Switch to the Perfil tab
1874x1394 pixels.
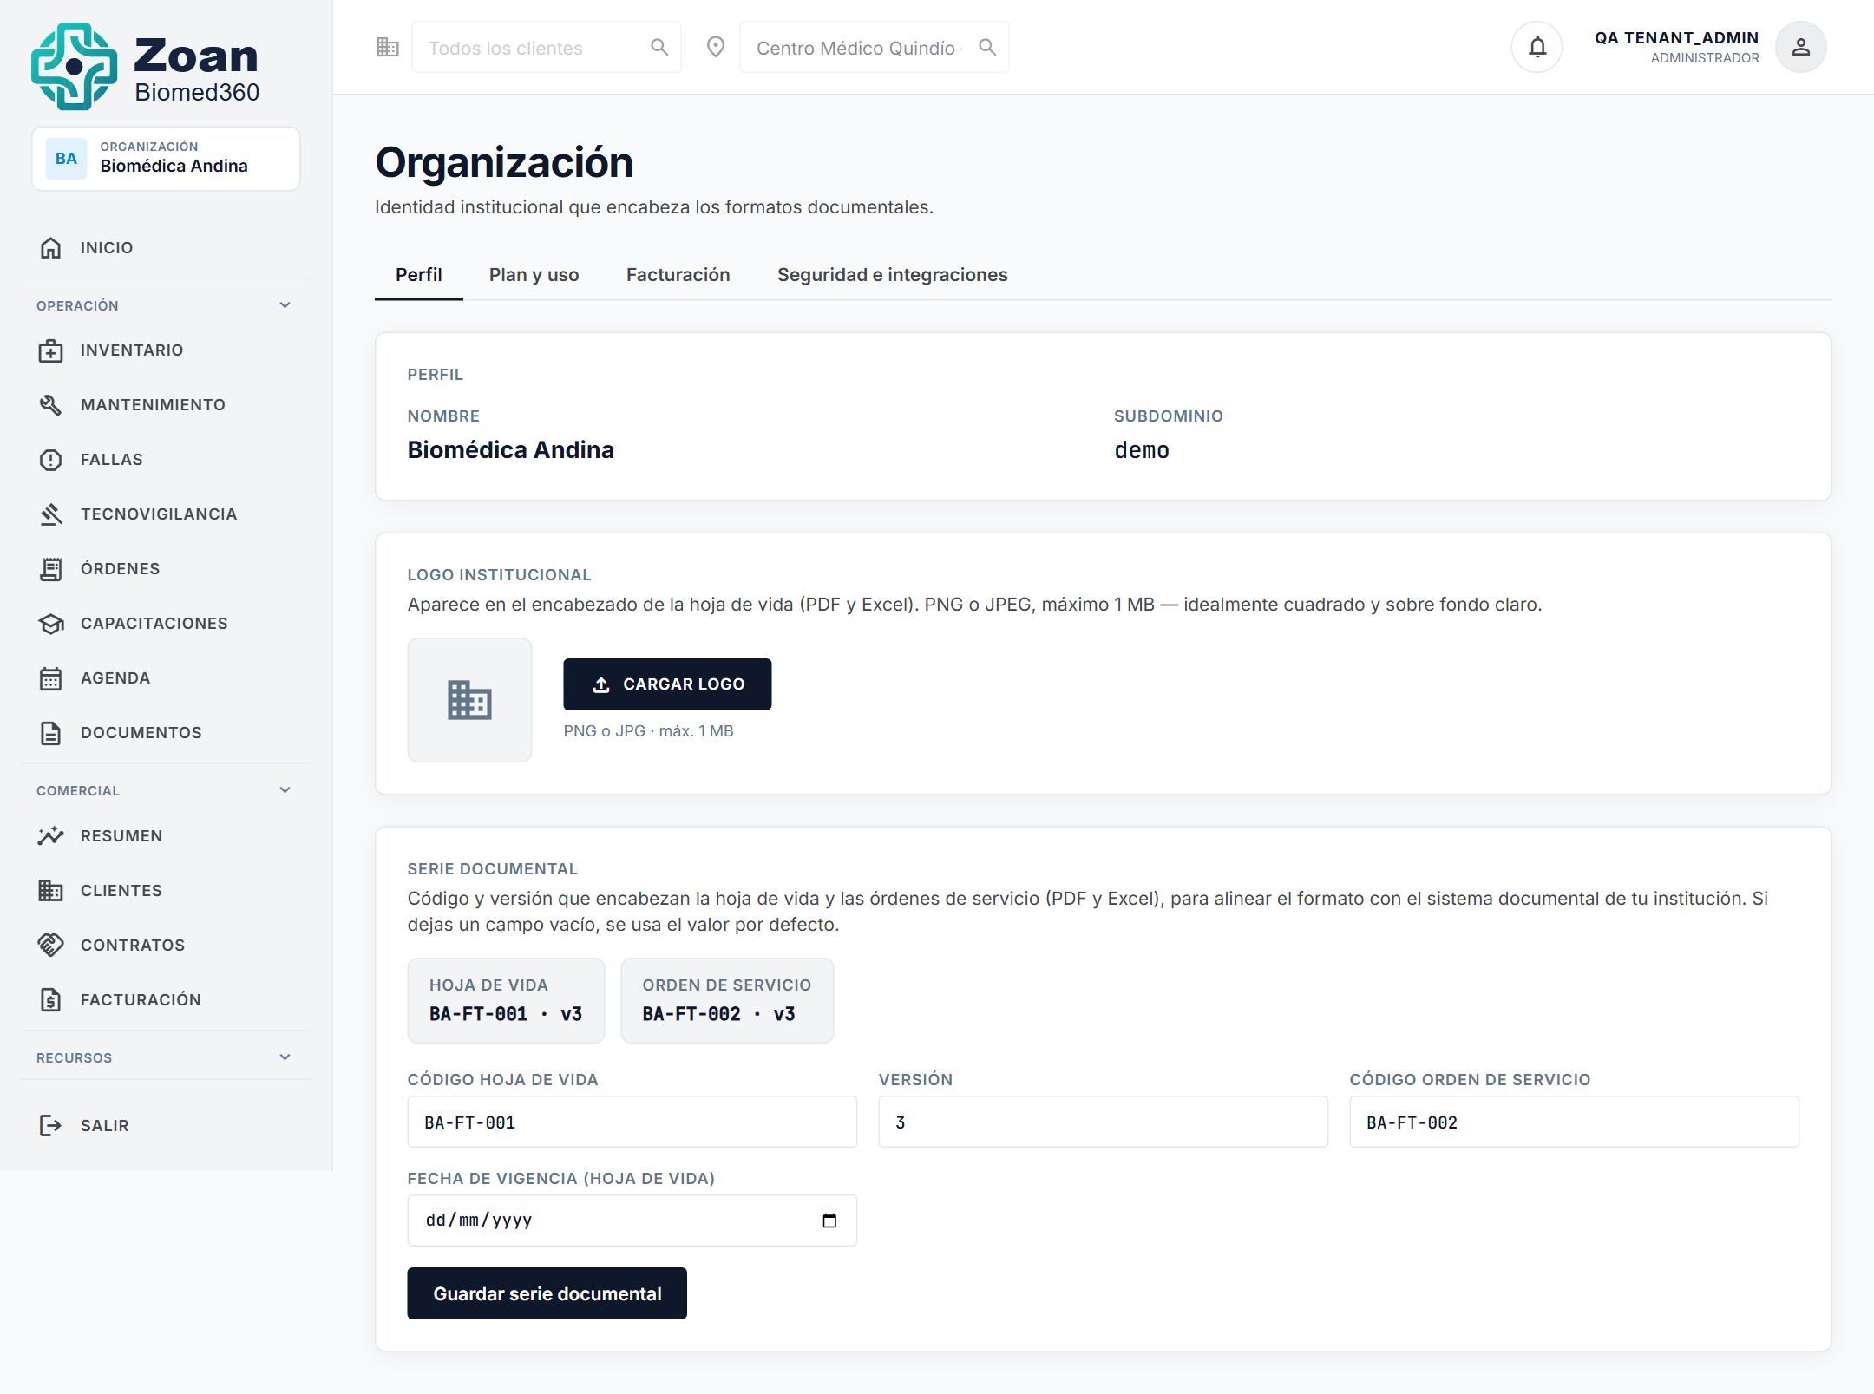pos(419,275)
